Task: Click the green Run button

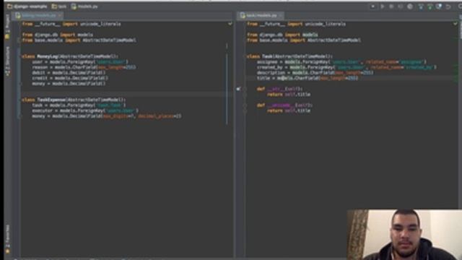Action: pyautogui.click(x=383, y=6)
